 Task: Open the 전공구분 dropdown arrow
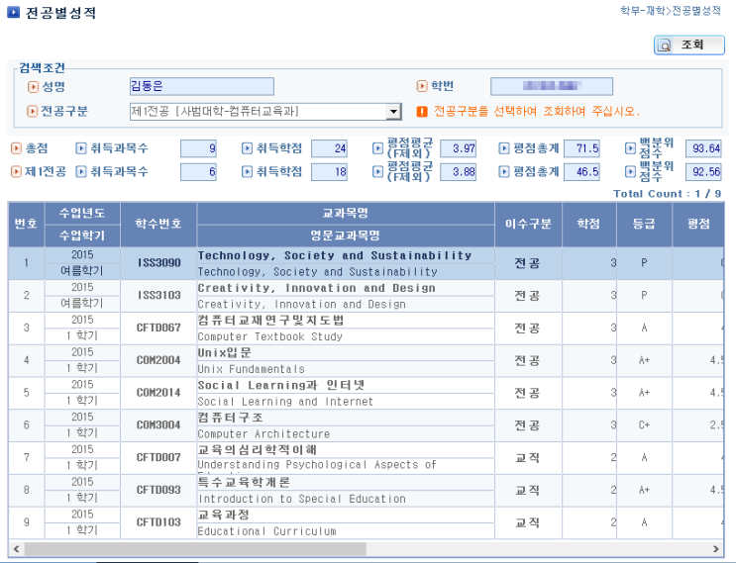pyautogui.click(x=394, y=112)
